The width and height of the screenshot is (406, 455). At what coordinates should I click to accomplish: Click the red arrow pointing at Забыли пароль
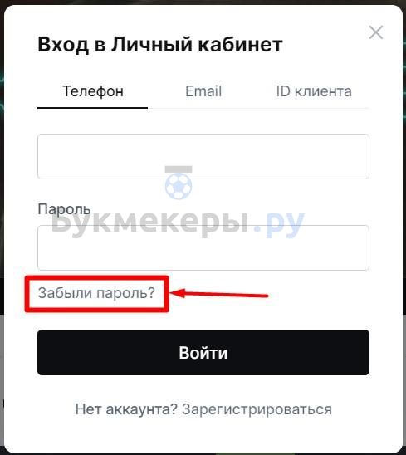[219, 293]
